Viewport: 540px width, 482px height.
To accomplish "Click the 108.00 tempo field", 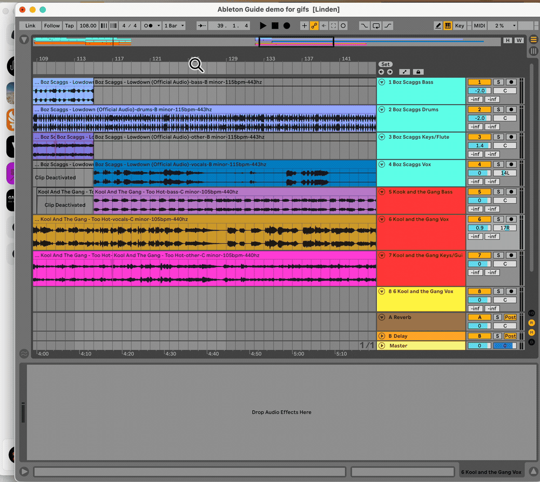I will (x=88, y=25).
